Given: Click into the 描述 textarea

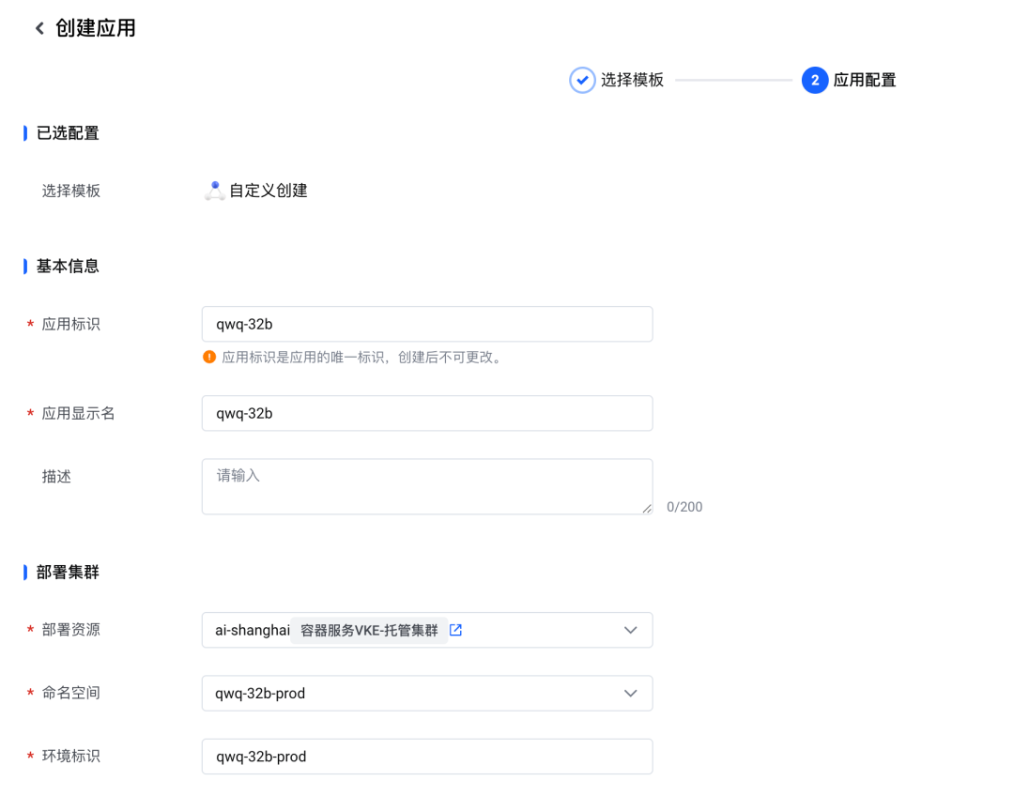Looking at the screenshot, I should click(x=426, y=485).
